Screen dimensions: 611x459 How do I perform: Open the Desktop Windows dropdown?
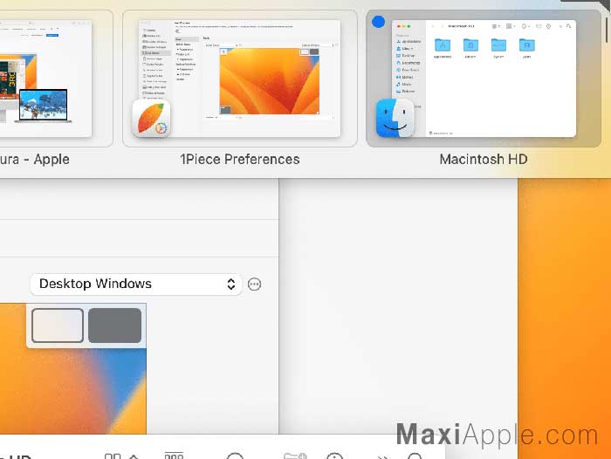click(136, 284)
